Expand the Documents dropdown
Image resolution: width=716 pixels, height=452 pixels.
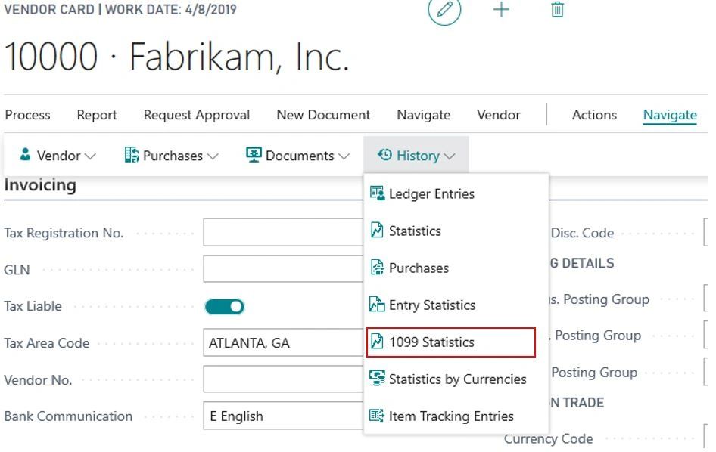point(297,156)
